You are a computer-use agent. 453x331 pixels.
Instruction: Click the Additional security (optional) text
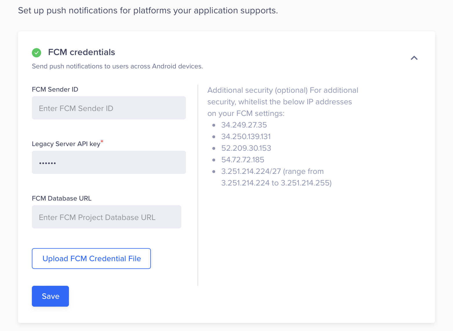coord(257,90)
